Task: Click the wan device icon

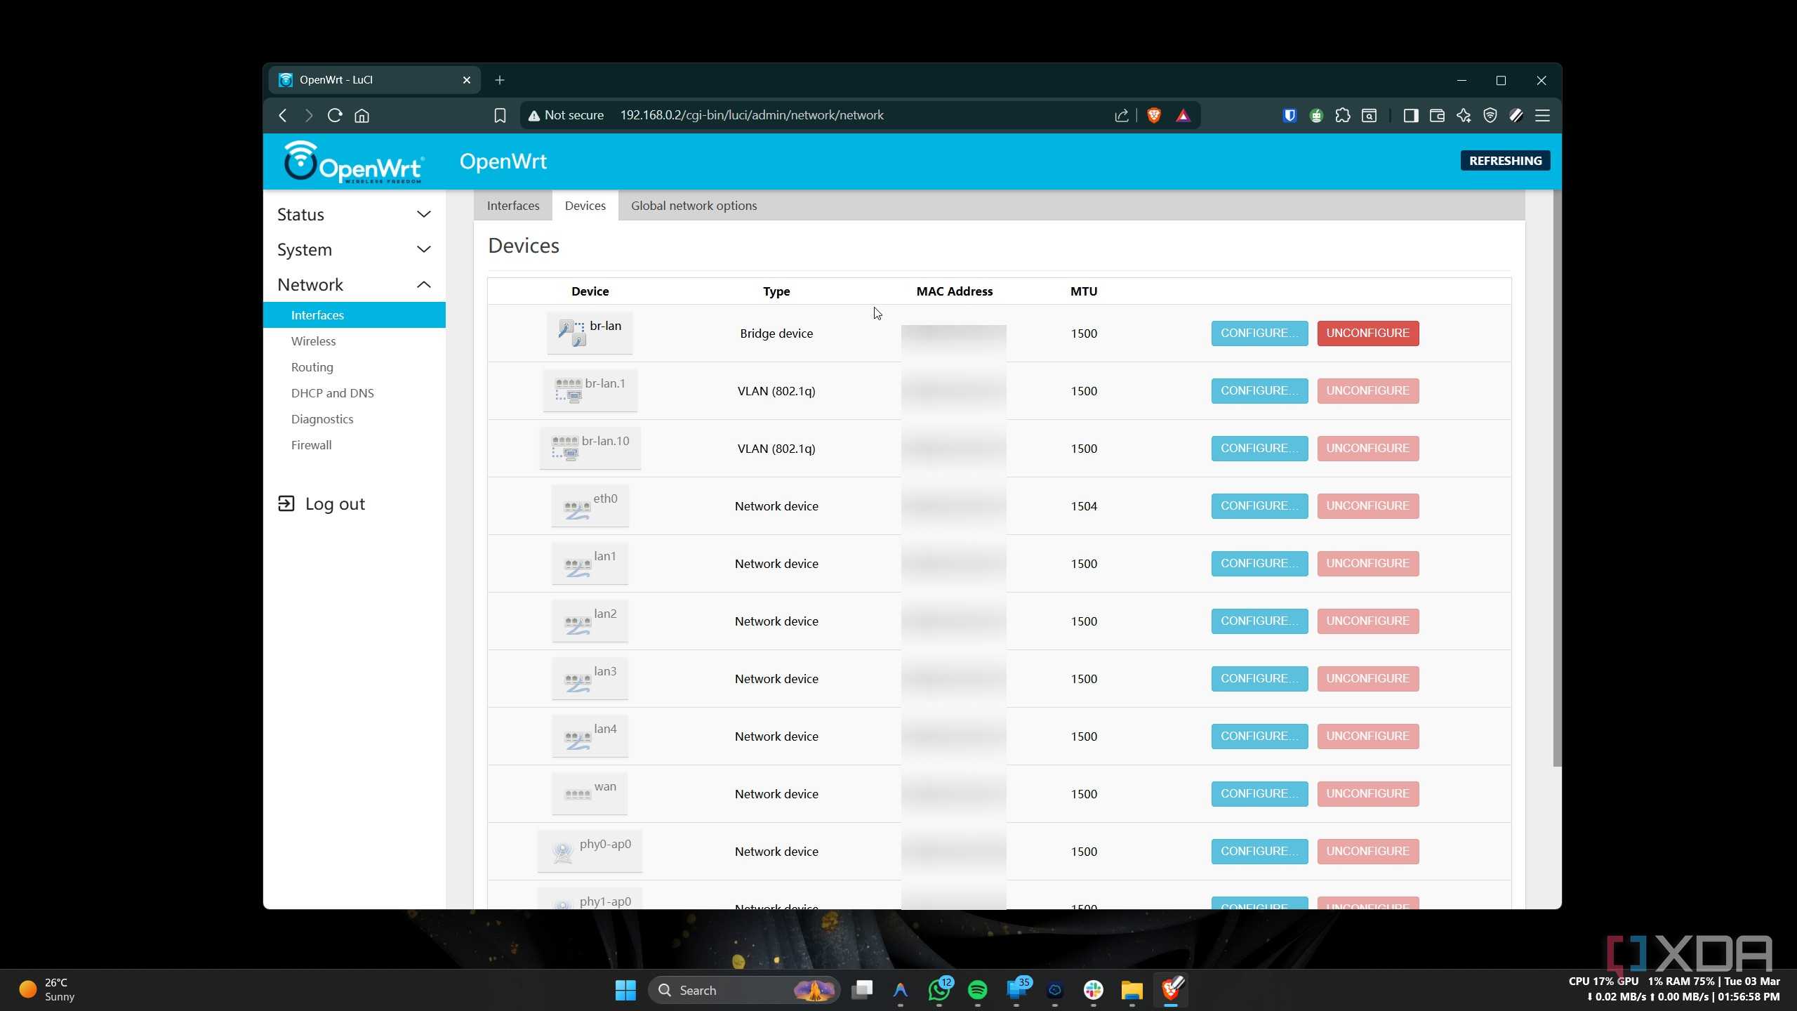Action: 577,794
